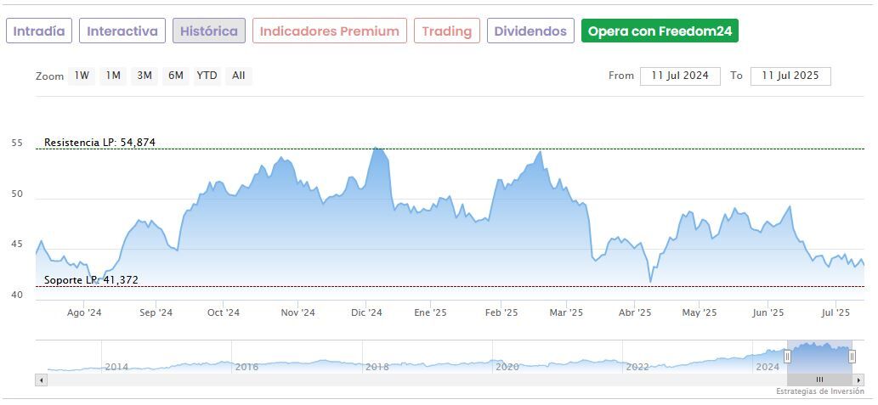Open Indicadores Premium
The height and width of the screenshot is (405, 878).
click(329, 31)
